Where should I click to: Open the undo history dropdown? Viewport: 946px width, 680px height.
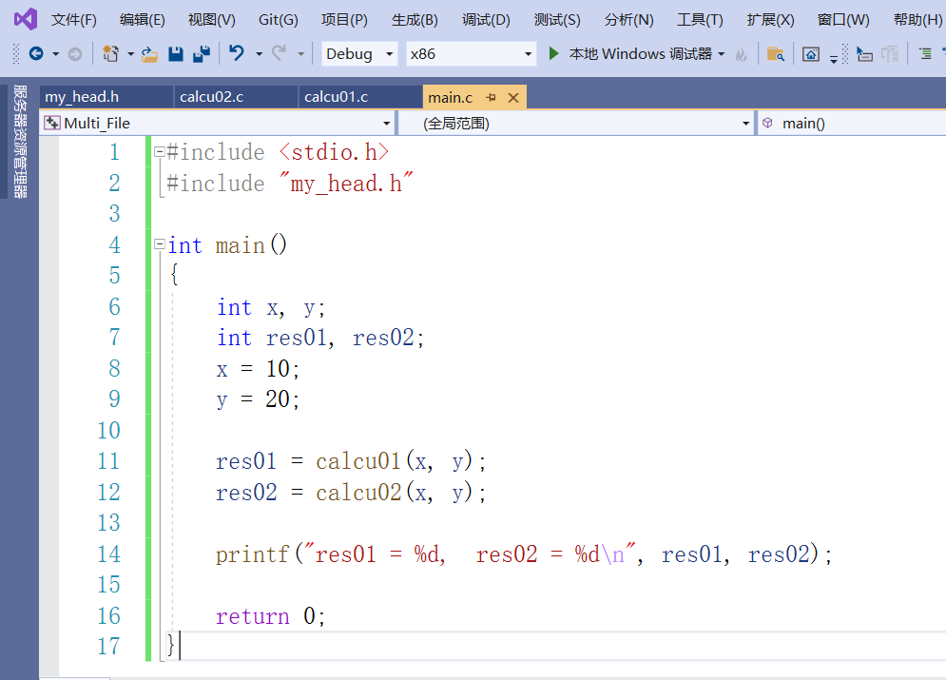[x=259, y=54]
